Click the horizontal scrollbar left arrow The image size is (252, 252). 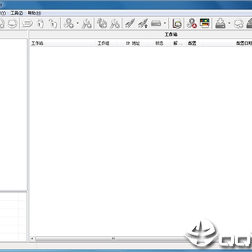click(x=32, y=239)
